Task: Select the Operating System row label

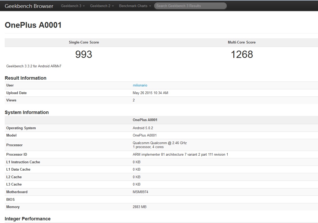Action: coord(21,128)
